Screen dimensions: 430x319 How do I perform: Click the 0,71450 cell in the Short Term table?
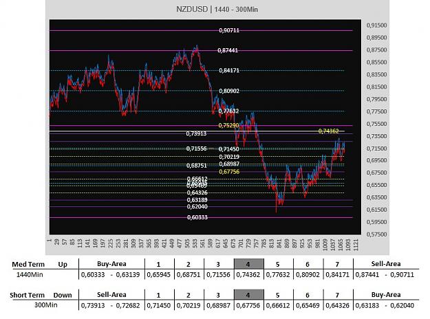[x=159, y=305]
